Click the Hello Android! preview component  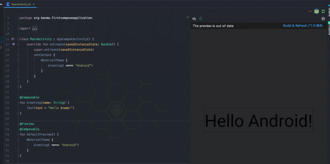pos(258,120)
